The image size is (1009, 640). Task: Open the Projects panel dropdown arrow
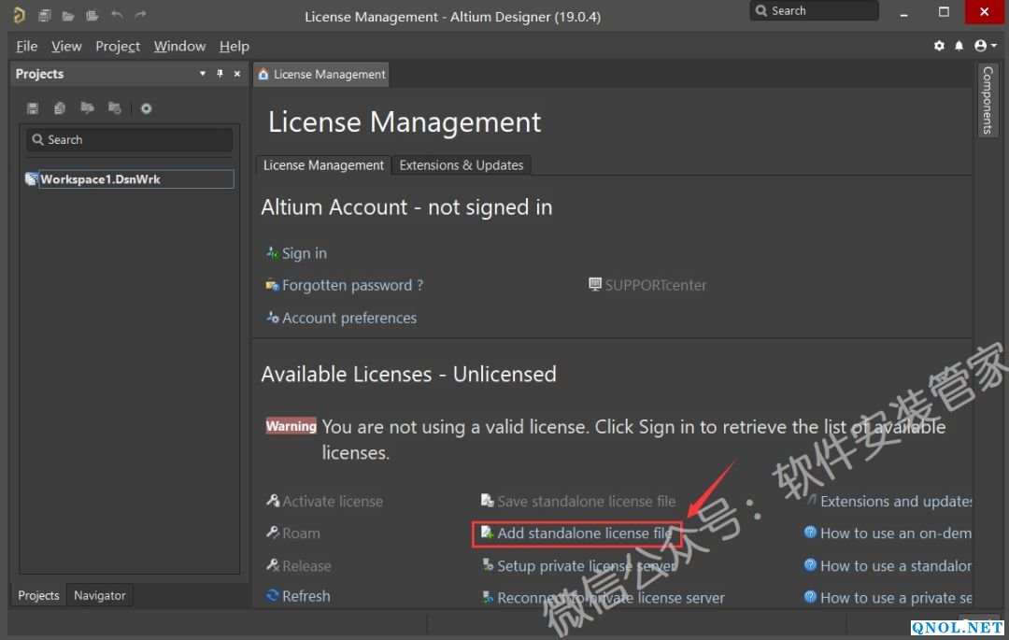[x=203, y=74]
